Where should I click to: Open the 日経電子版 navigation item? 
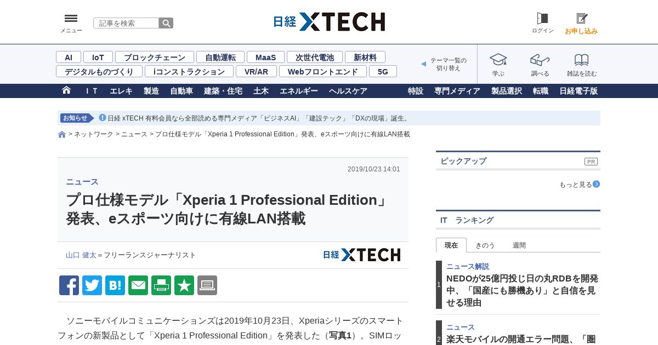pyautogui.click(x=578, y=91)
